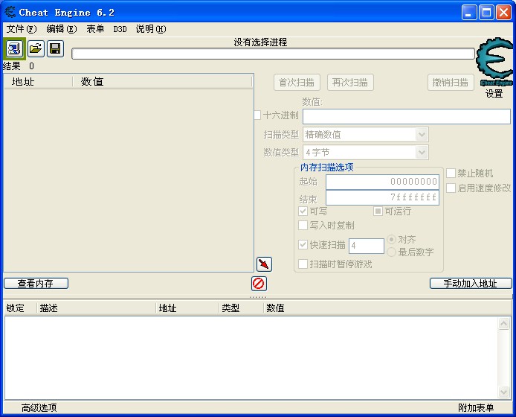The height and width of the screenshot is (417, 516).
Task: Toggle the 十六进制 checkbox
Action: (257, 115)
